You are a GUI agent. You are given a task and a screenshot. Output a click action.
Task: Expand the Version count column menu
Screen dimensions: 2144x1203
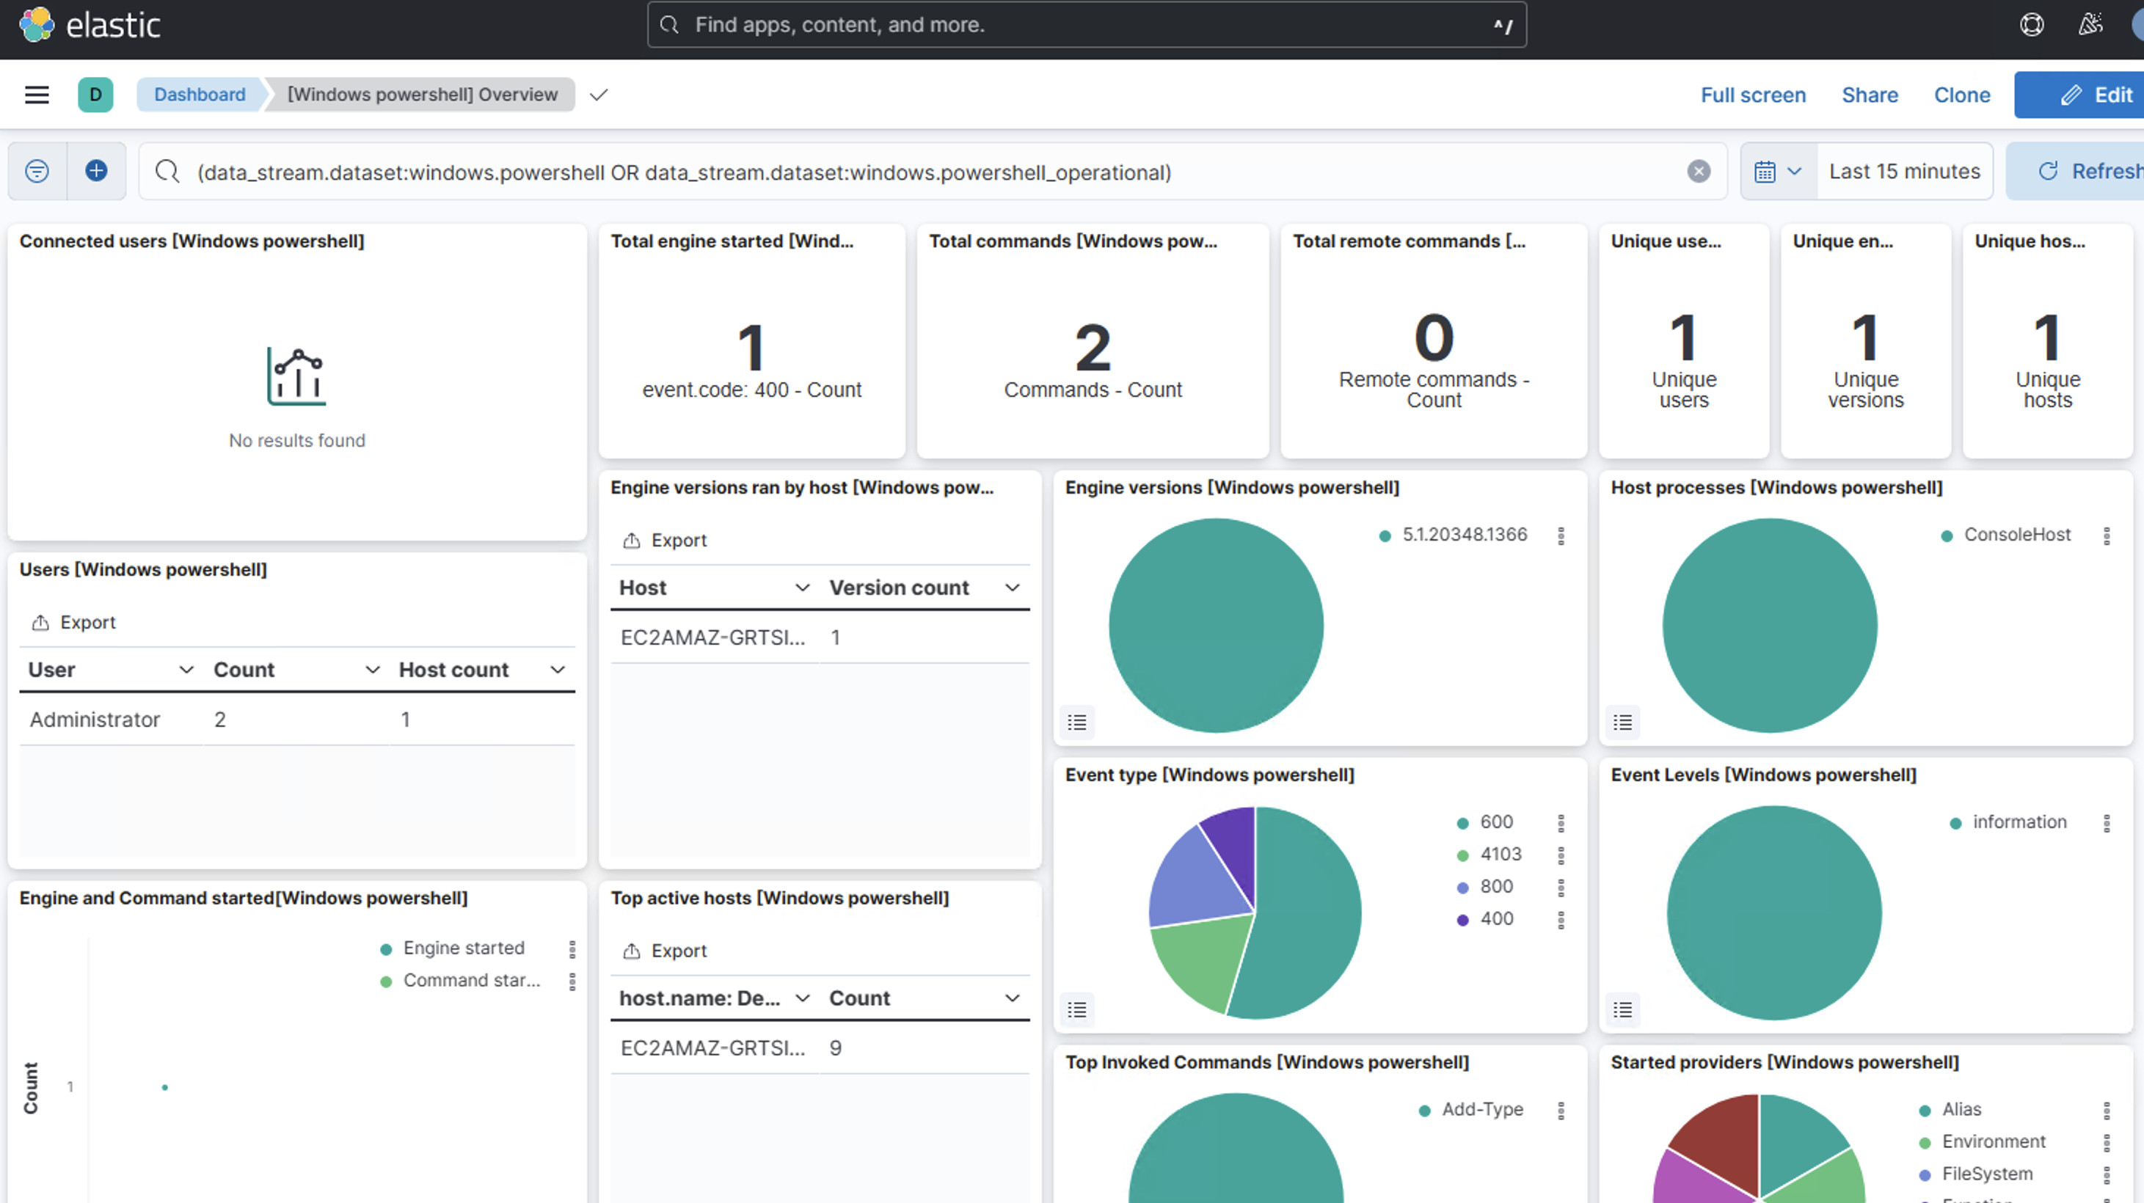(x=1012, y=588)
